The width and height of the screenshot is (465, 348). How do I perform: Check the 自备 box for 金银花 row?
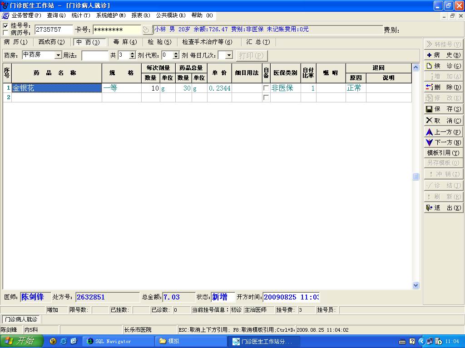(266, 88)
